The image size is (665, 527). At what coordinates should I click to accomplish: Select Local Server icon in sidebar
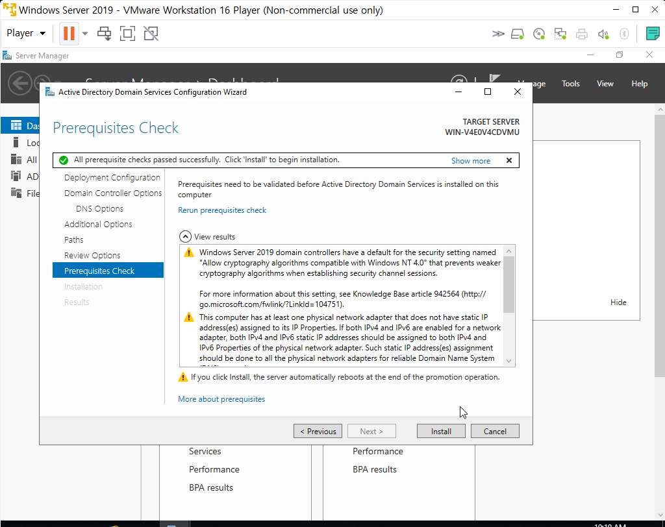tap(16, 142)
